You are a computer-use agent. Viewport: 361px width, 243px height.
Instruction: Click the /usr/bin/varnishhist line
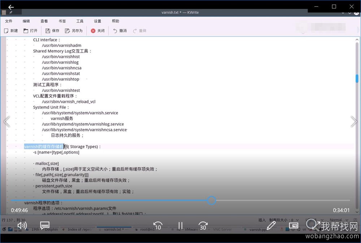click(61, 57)
